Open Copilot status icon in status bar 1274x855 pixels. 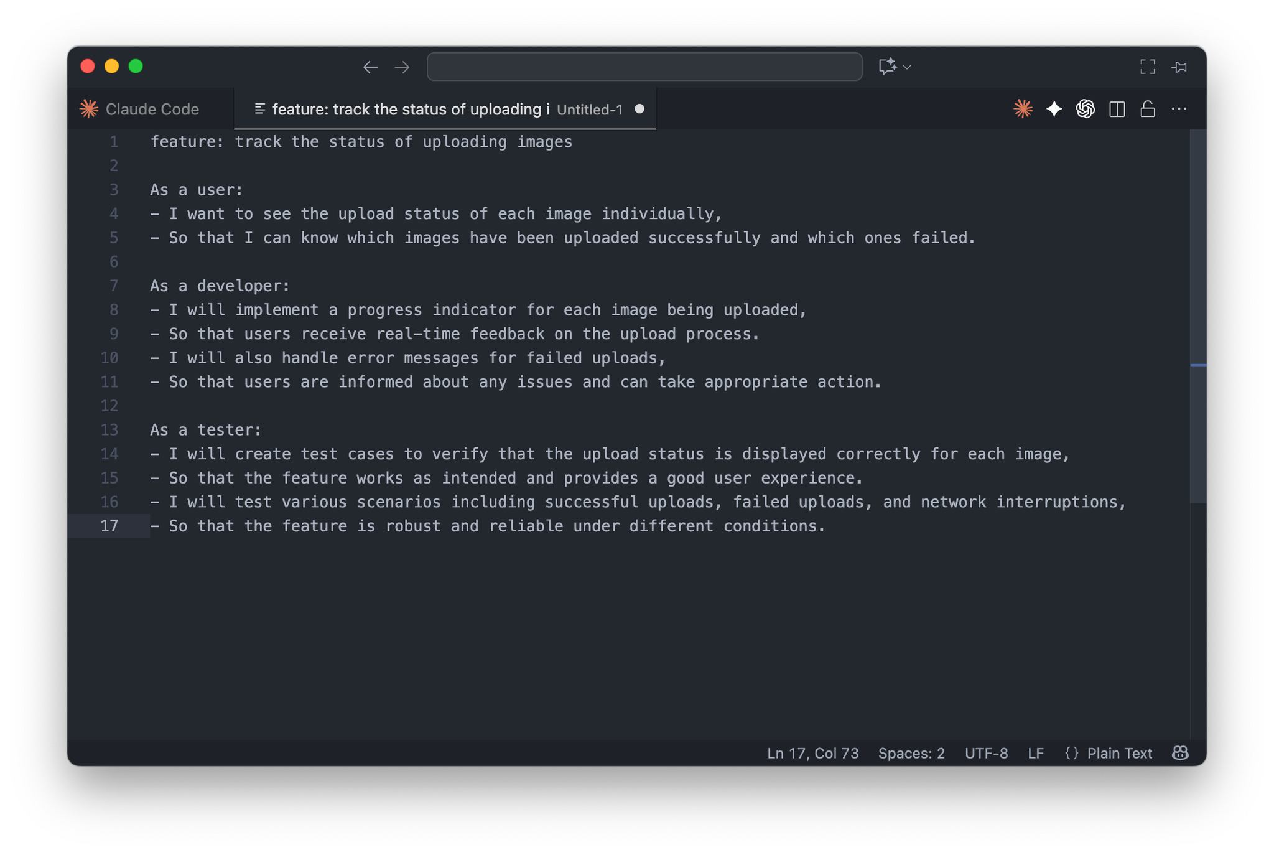pyautogui.click(x=1180, y=753)
